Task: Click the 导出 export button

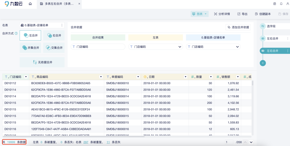Action: point(242,14)
